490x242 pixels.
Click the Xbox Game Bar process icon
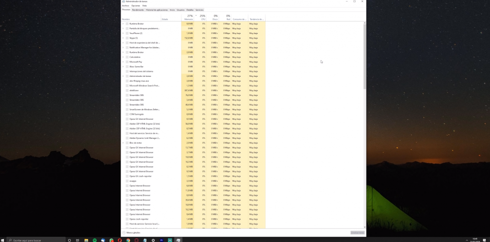click(x=127, y=66)
